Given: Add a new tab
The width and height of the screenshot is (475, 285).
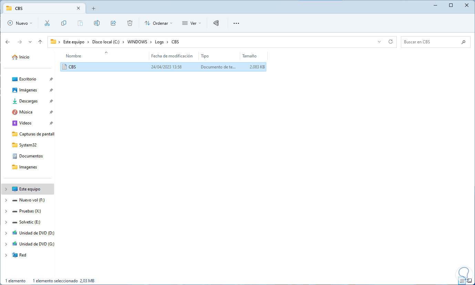Looking at the screenshot, I should 93,8.
